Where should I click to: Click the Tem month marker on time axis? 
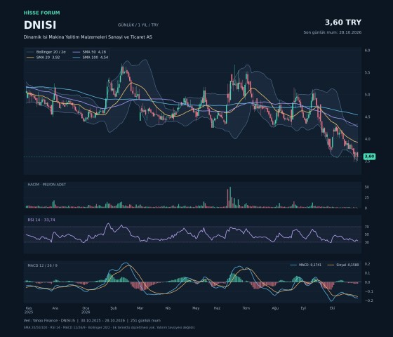(x=246, y=308)
